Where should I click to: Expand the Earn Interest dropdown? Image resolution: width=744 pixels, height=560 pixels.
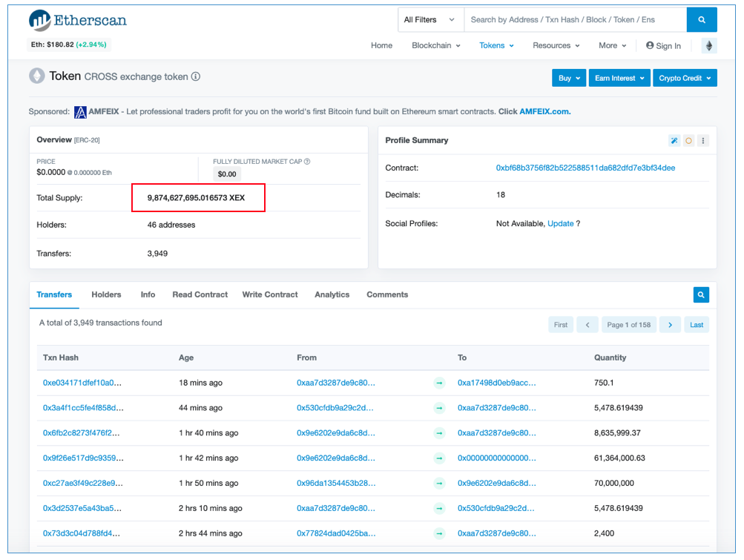tap(619, 78)
